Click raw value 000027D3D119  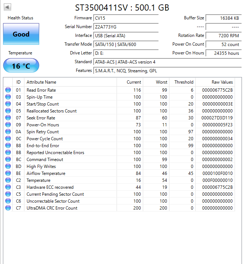click(217, 118)
